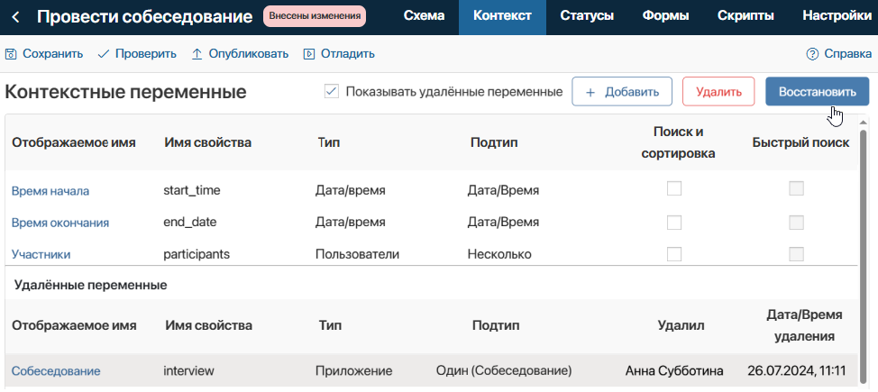
Task: Click the Пользователи type cell
Action: point(357,255)
